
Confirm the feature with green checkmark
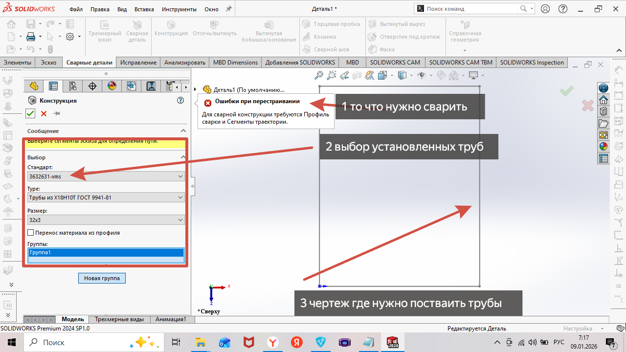30,113
